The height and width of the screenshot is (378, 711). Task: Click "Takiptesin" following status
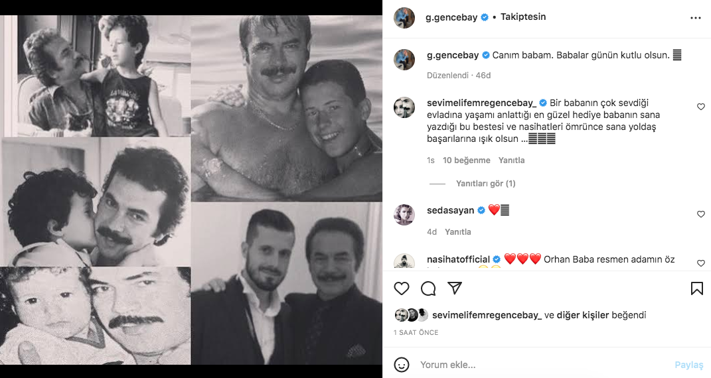pos(522,17)
